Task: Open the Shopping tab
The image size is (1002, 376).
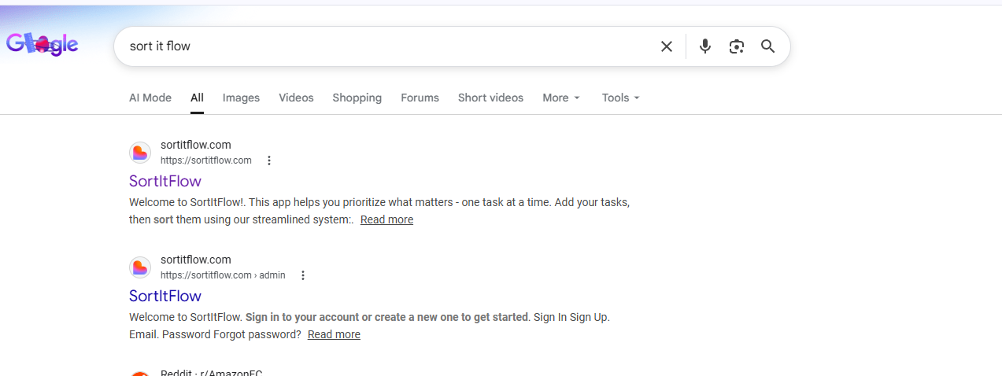Action: 357,98
